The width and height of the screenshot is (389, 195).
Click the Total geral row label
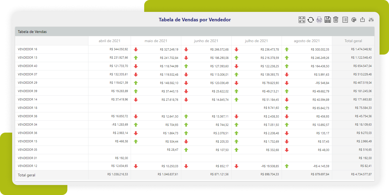27,175
